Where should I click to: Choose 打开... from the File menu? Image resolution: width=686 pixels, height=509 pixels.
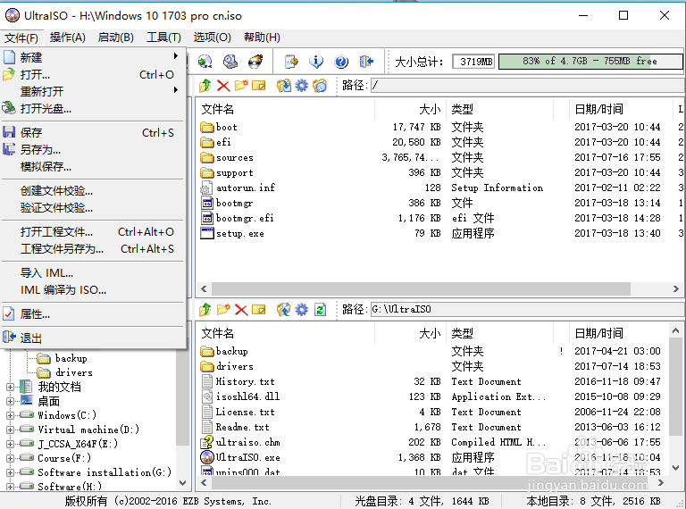92,75
